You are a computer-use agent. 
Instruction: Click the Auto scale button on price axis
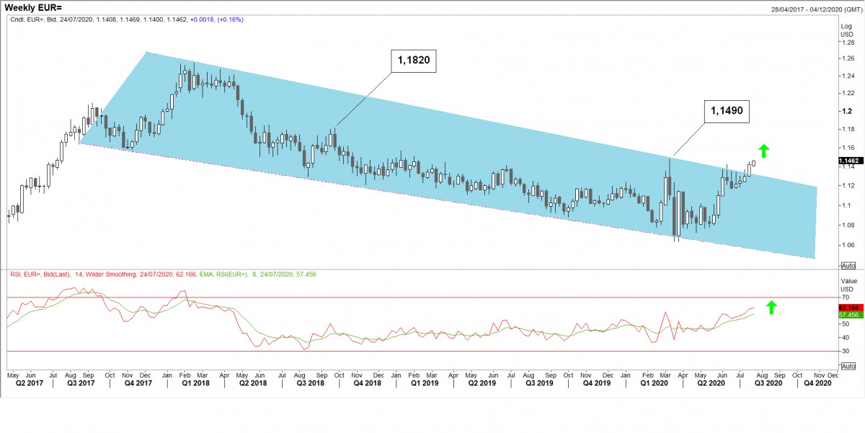[848, 266]
